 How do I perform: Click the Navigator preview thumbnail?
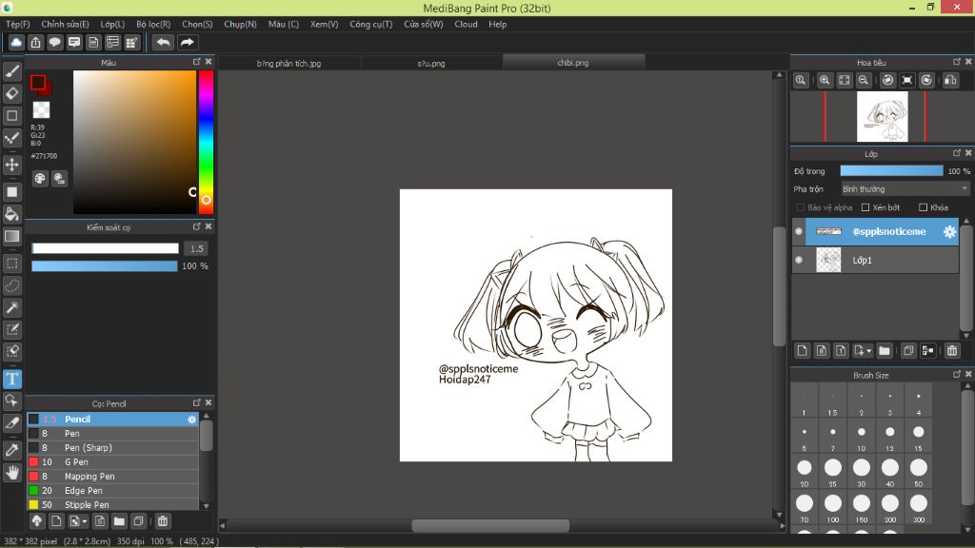(883, 117)
